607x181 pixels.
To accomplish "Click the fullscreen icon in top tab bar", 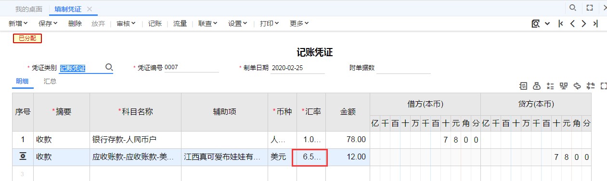I will tap(590, 8).
